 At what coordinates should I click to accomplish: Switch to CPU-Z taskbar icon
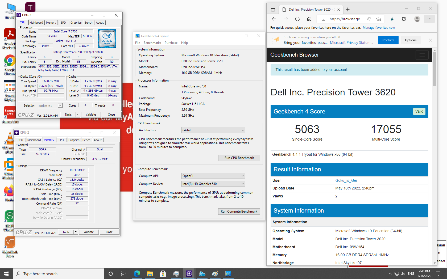(189, 274)
